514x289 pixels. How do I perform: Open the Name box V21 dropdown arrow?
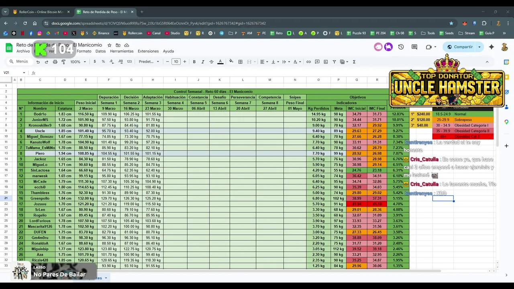(24, 73)
